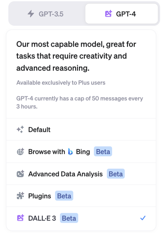The height and width of the screenshot is (233, 164).
Task: Select the GPT-4 model tab
Action: click(x=121, y=14)
